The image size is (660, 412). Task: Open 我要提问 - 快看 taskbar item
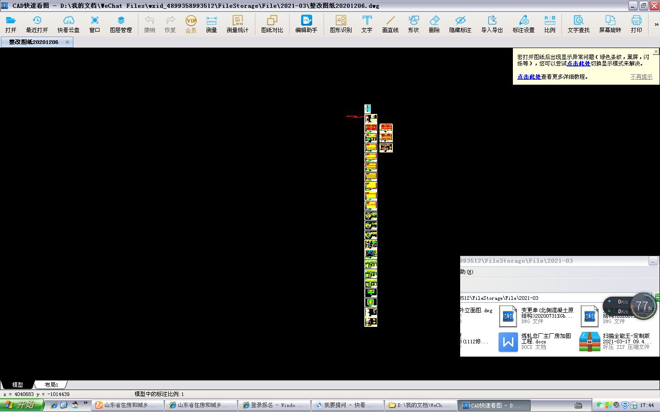pos(348,405)
